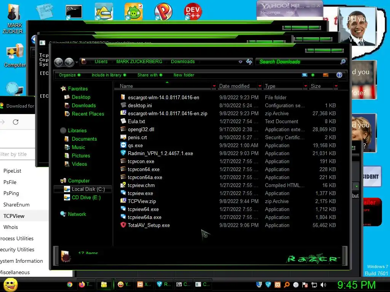Select the tcpview.chm help file icon
This screenshot has width=390, height=292.
(123, 185)
